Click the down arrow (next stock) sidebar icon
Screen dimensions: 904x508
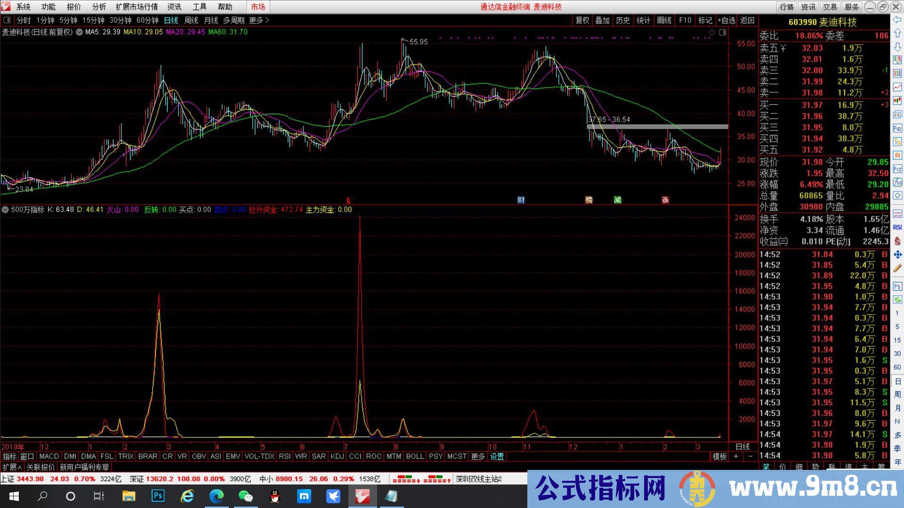coord(897,47)
